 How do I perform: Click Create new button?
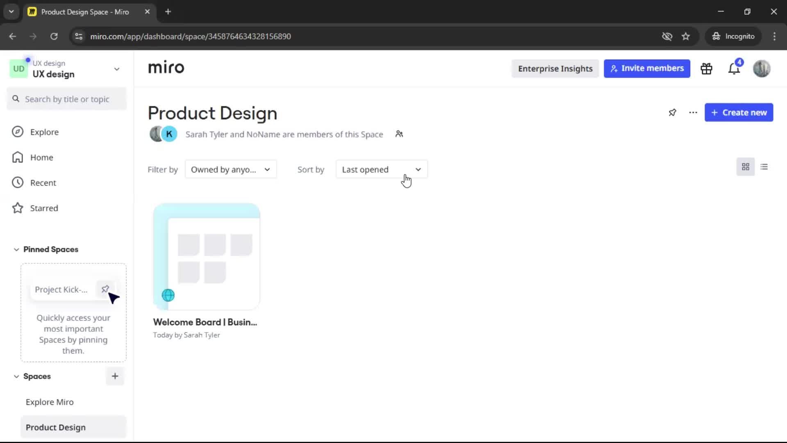(739, 112)
